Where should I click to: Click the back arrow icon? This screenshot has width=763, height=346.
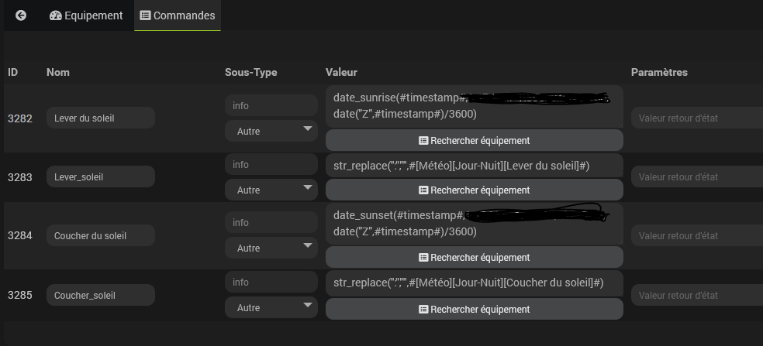[21, 15]
